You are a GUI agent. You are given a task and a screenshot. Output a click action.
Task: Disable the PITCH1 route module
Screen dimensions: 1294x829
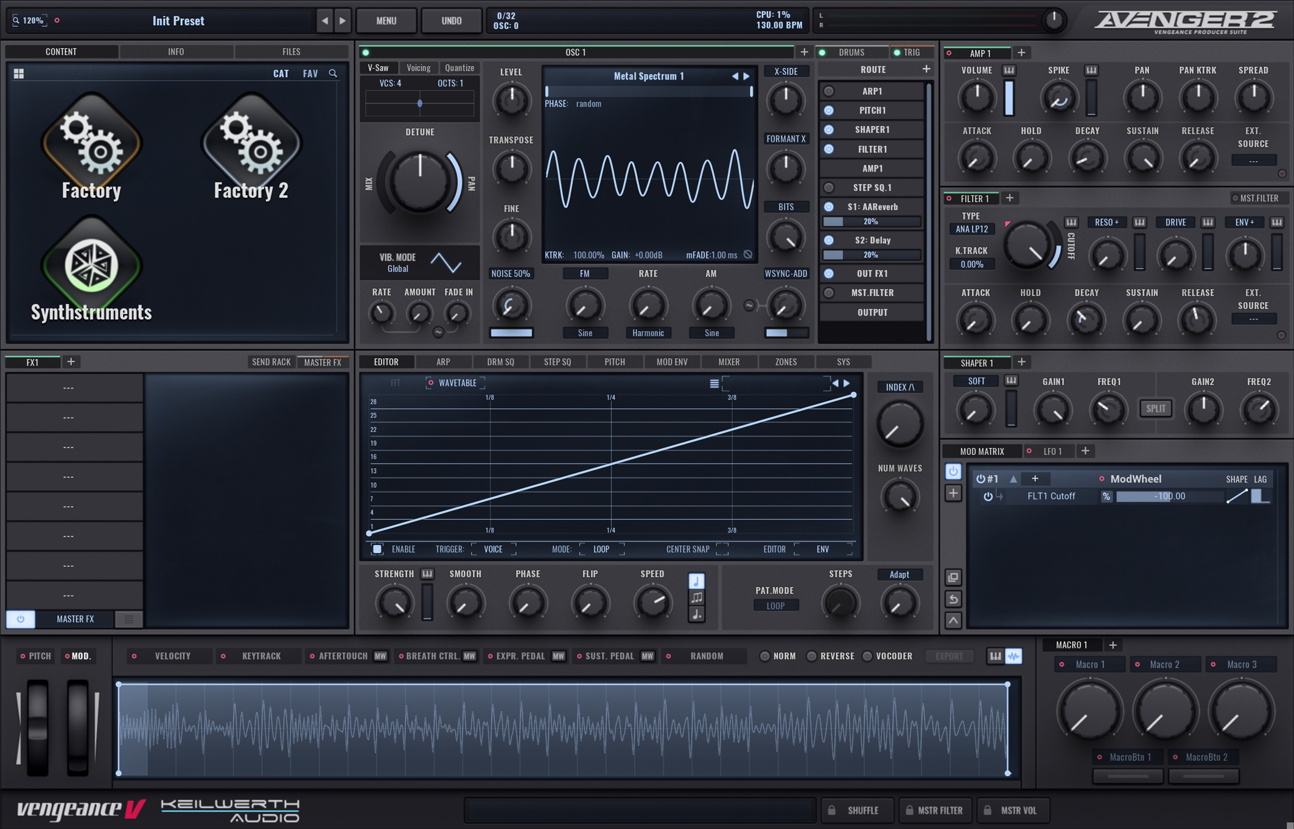(x=828, y=111)
